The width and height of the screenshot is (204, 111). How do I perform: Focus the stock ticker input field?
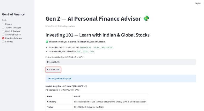pyautogui.click(x=121, y=62)
